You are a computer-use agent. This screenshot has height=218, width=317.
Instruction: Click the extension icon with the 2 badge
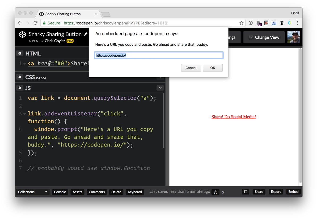point(259,23)
